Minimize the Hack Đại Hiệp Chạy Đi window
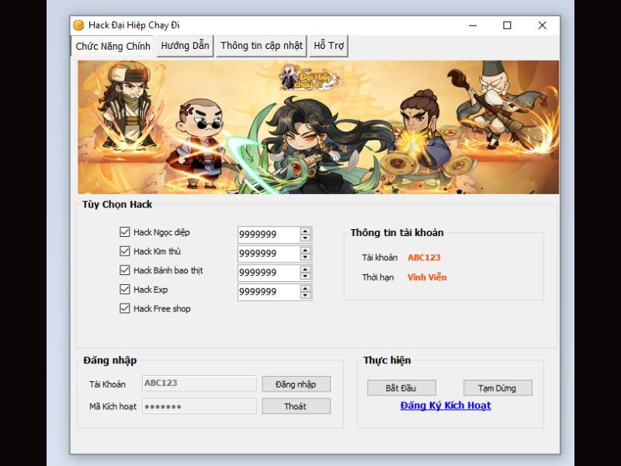The width and height of the screenshot is (621, 466). click(x=473, y=26)
